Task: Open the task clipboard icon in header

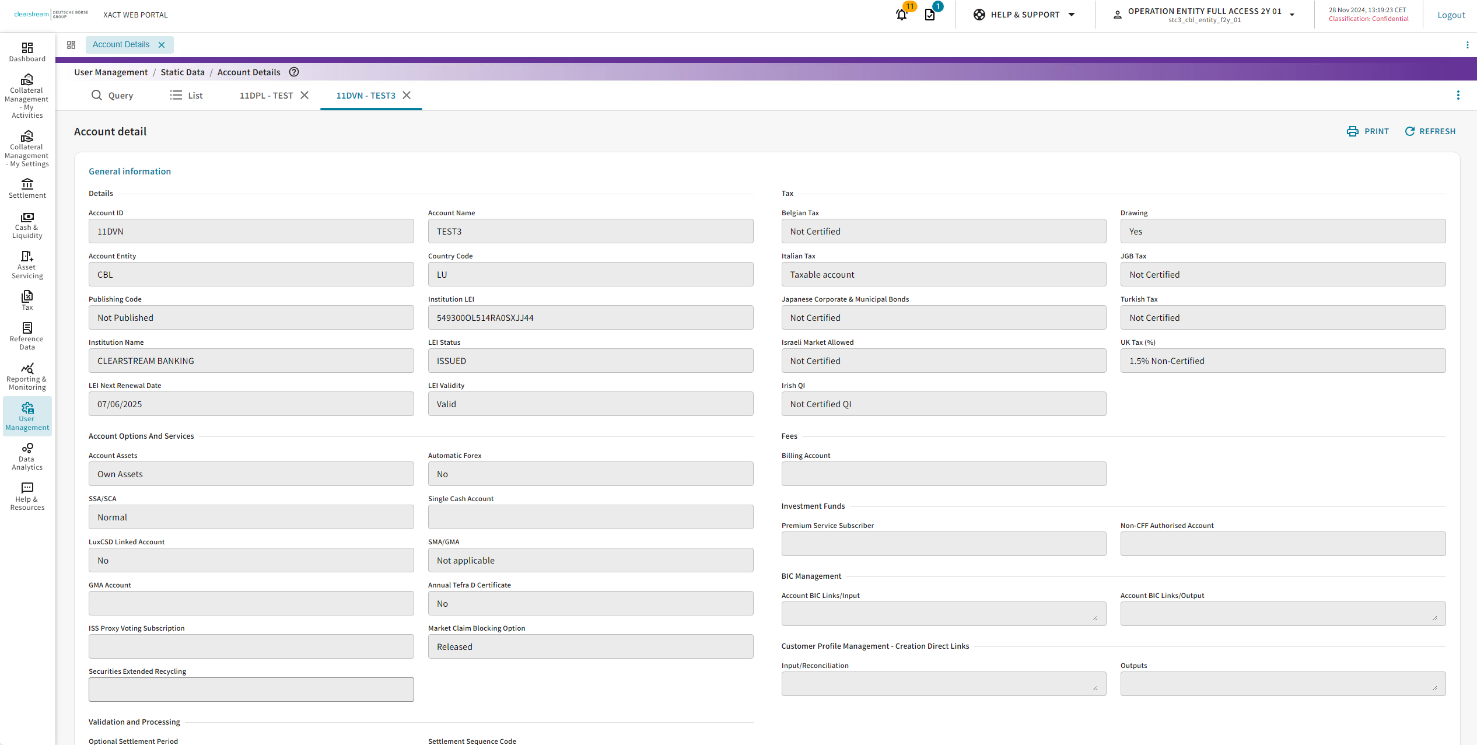Action: pyautogui.click(x=930, y=15)
